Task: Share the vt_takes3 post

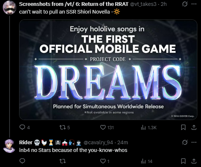Action: [x=194, y=127]
